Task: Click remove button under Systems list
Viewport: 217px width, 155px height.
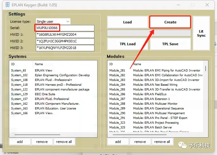Action: point(42,142)
